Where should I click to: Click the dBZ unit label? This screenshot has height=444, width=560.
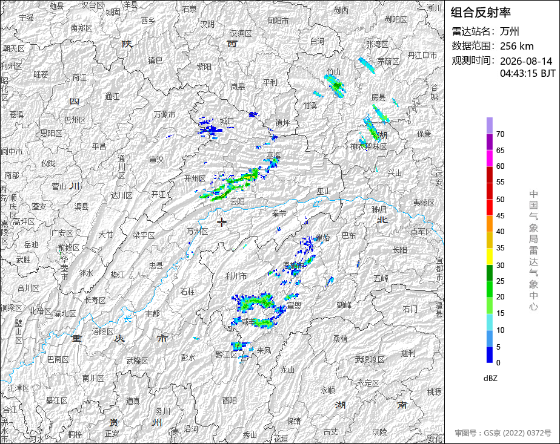click(x=490, y=379)
